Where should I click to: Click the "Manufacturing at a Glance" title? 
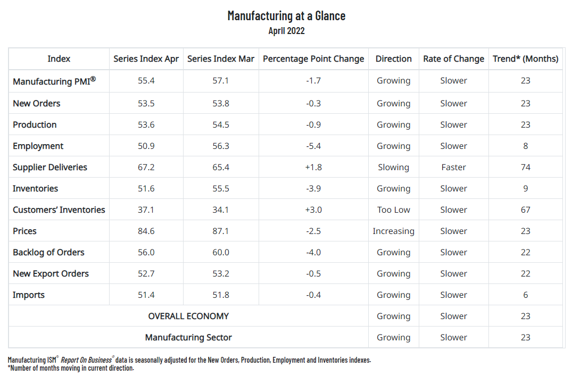tap(286, 16)
